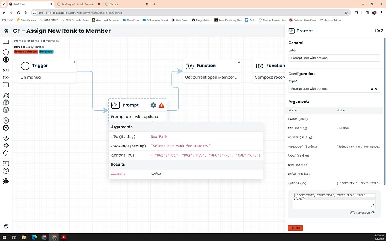Open the help question mark at the bottom left

pyautogui.click(x=6, y=226)
